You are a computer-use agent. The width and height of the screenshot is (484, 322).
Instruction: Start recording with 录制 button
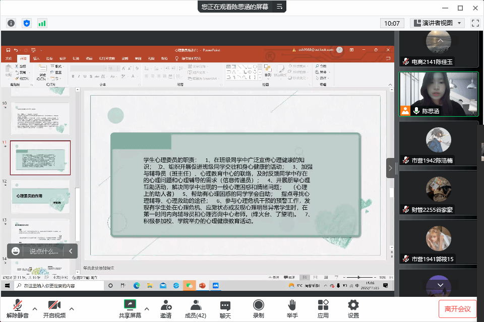(x=258, y=308)
